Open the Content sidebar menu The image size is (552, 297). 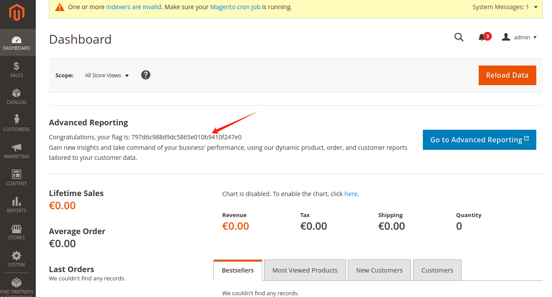pyautogui.click(x=17, y=178)
